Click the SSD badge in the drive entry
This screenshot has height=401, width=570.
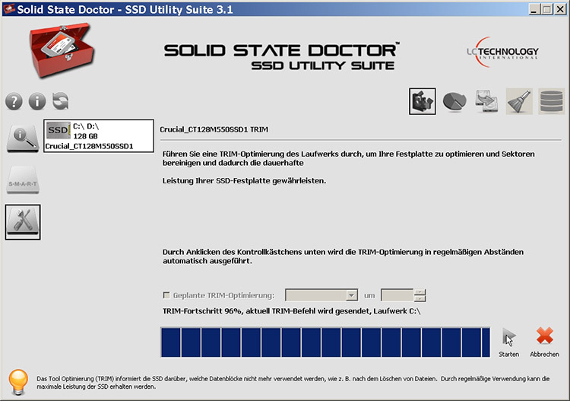pos(59,130)
